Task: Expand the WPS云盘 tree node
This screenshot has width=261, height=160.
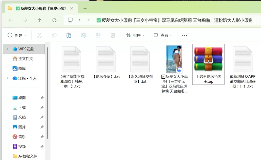Action: point(8,49)
